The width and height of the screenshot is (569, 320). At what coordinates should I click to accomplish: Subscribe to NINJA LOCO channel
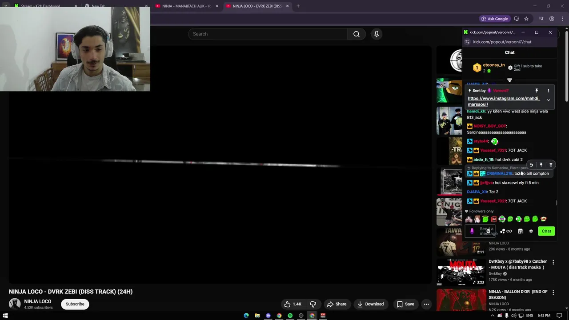(75, 304)
